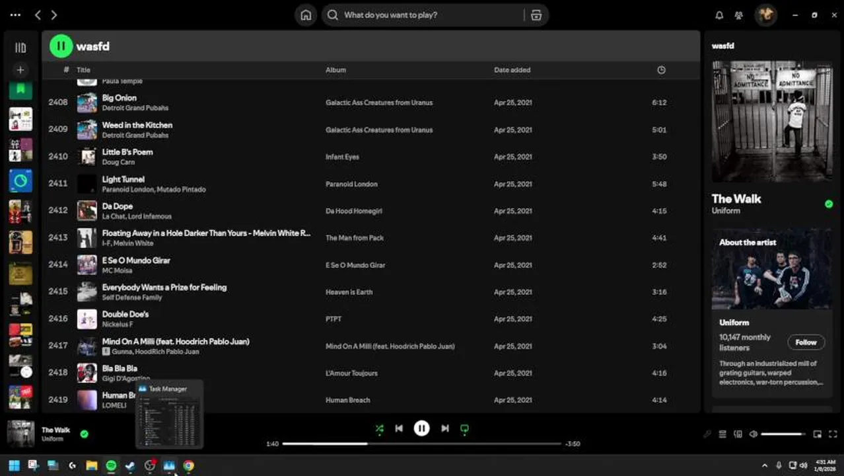844x476 pixels.
Task: Open wasfd title in Now Playing panel
Action: 722,46
